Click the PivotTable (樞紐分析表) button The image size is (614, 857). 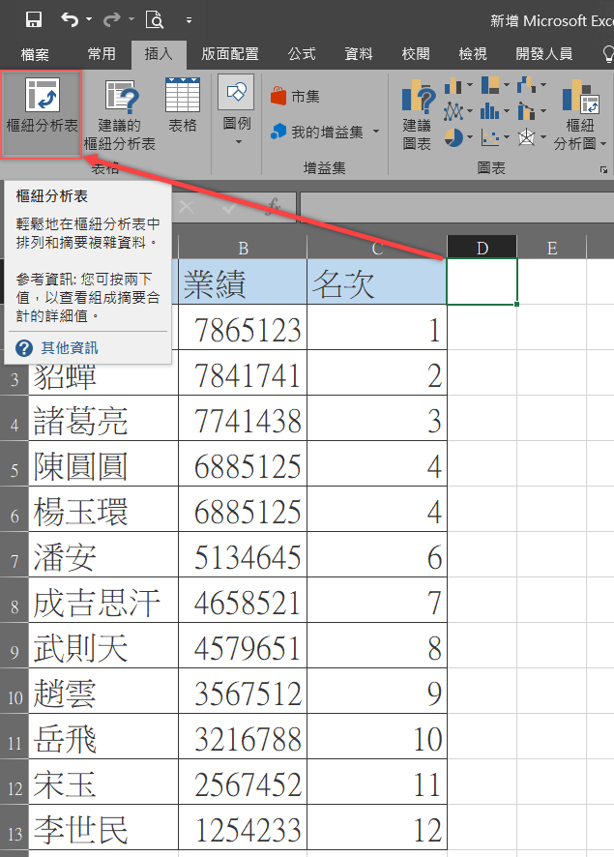coord(41,111)
